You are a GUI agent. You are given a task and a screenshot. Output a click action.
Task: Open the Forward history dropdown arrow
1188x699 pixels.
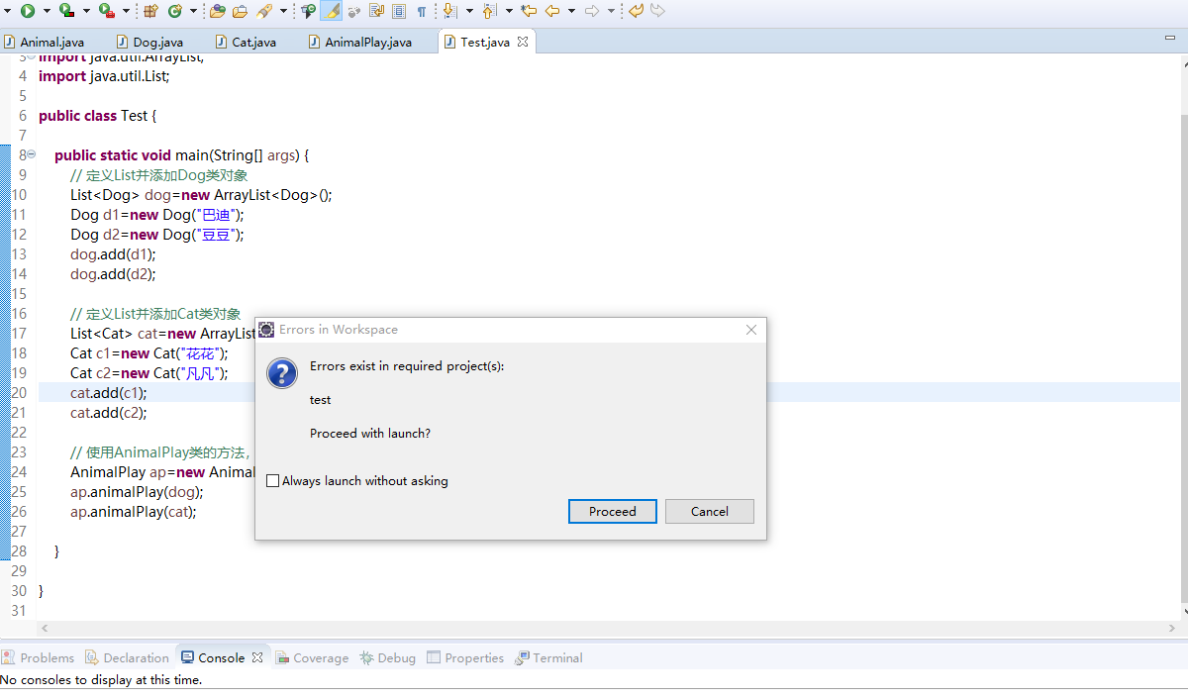pyautogui.click(x=611, y=11)
